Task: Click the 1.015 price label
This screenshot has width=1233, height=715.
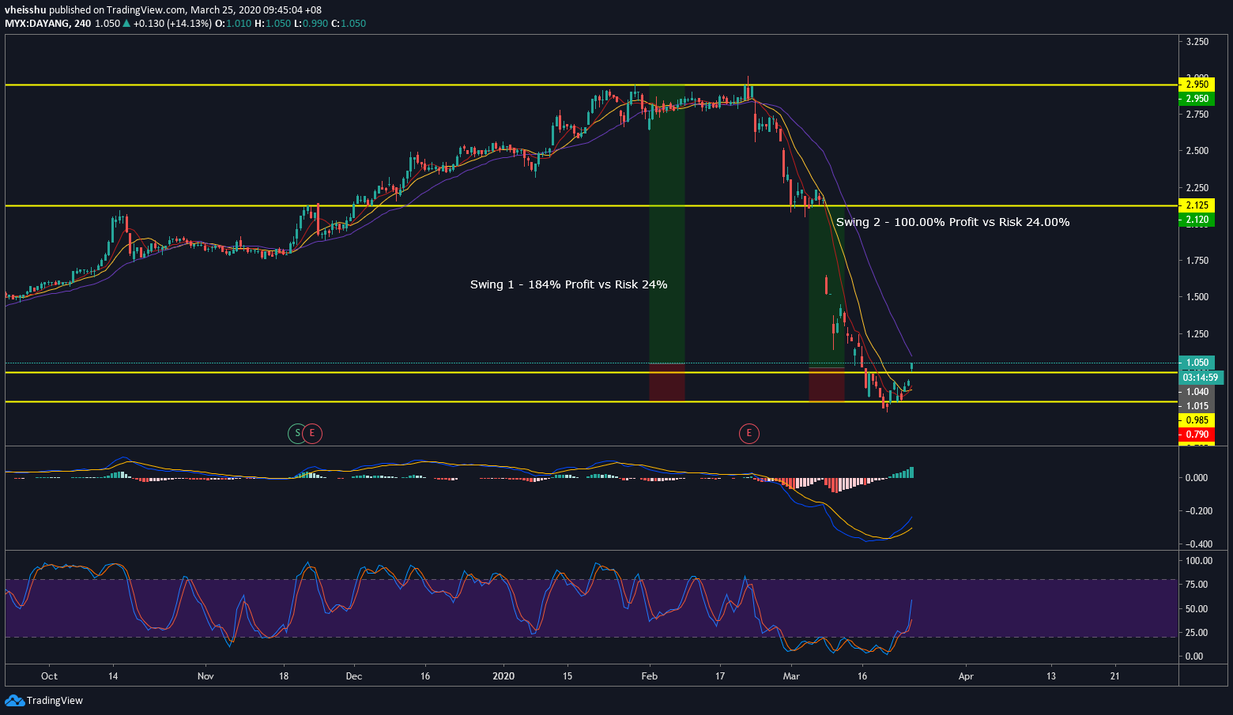Action: (1197, 406)
